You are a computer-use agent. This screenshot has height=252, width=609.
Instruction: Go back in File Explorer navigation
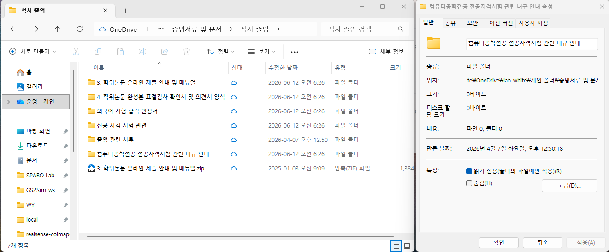[x=13, y=29]
